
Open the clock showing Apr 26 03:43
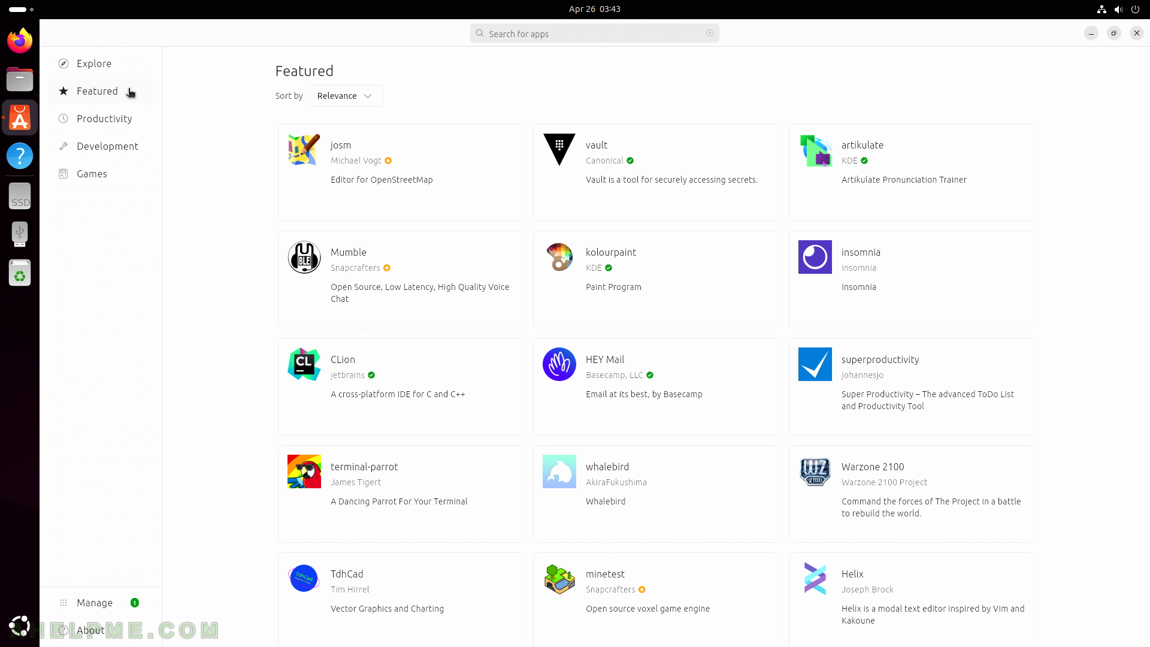point(595,9)
